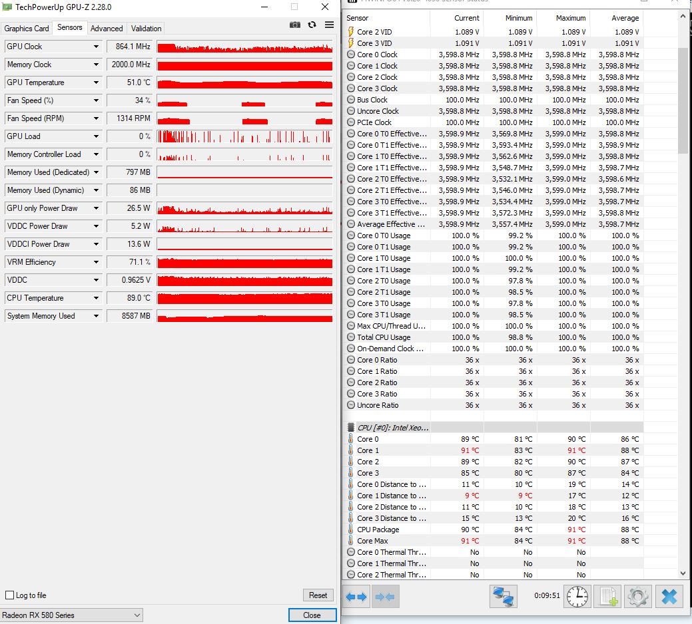The height and width of the screenshot is (624, 692).
Task: Click the 8587 MB System Memory value
Action: point(129,317)
